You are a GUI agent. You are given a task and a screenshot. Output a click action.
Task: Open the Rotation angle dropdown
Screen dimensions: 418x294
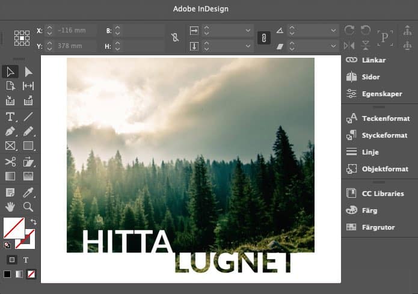pyautogui.click(x=333, y=31)
